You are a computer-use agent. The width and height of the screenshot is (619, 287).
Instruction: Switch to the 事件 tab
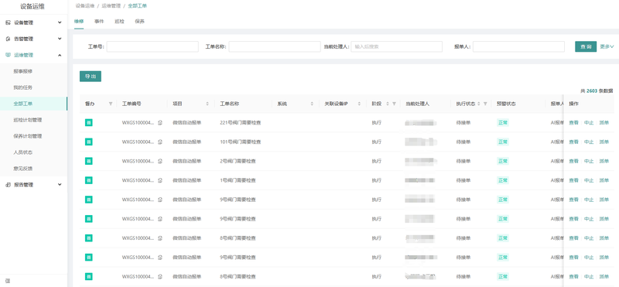coord(99,22)
